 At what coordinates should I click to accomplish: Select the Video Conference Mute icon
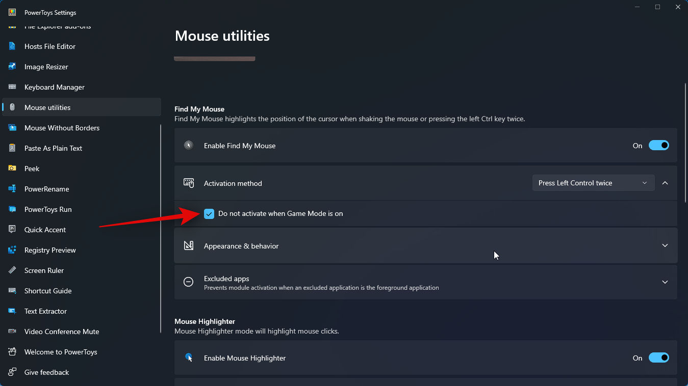pos(12,332)
